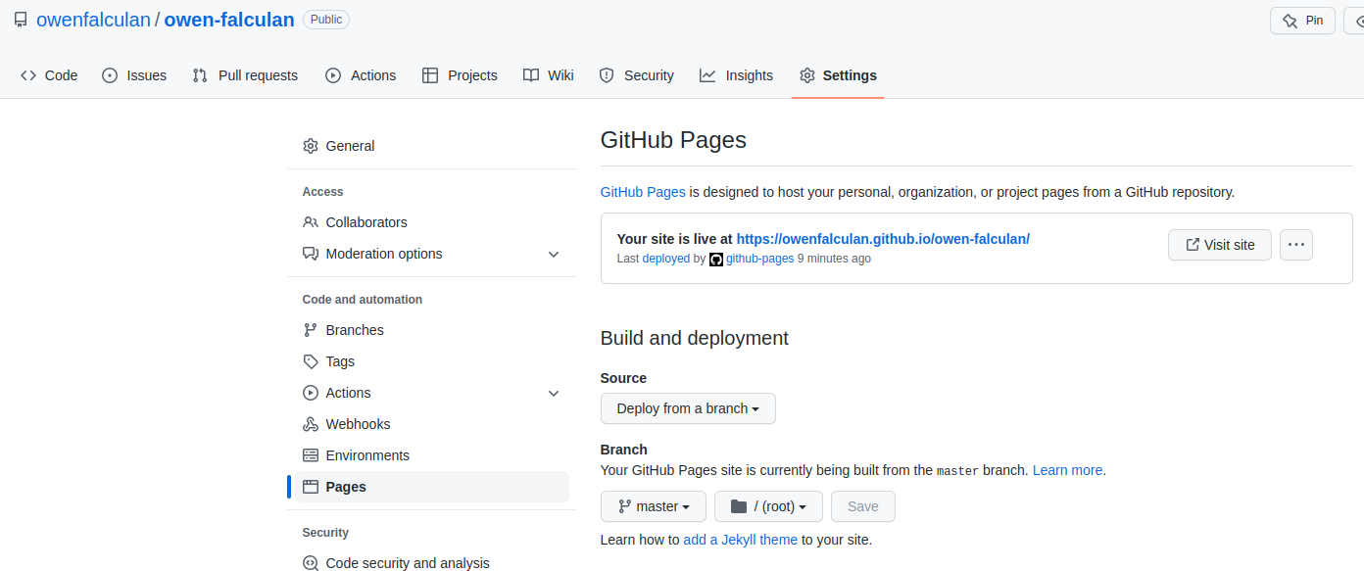Expand sidebar Actions chevron

coord(554,393)
